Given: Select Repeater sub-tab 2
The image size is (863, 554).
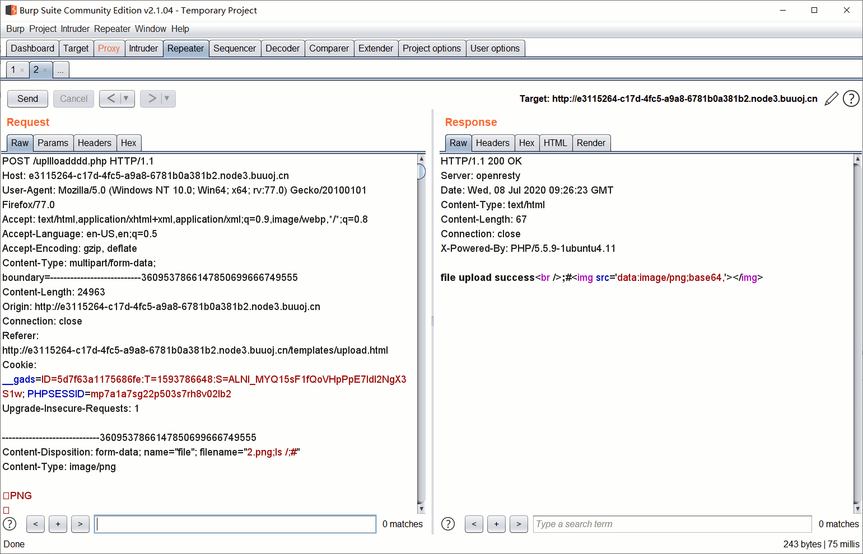Looking at the screenshot, I should 36,70.
